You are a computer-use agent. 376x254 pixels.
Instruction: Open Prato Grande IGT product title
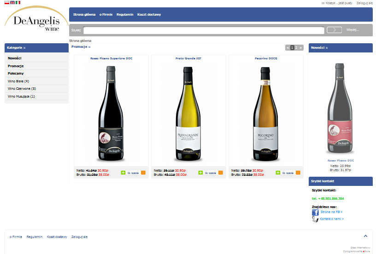(188, 58)
